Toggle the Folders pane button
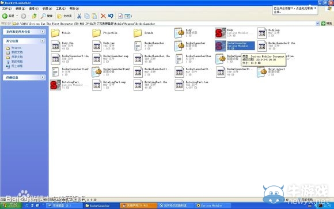The height and width of the screenshot is (209, 334). point(64,16)
